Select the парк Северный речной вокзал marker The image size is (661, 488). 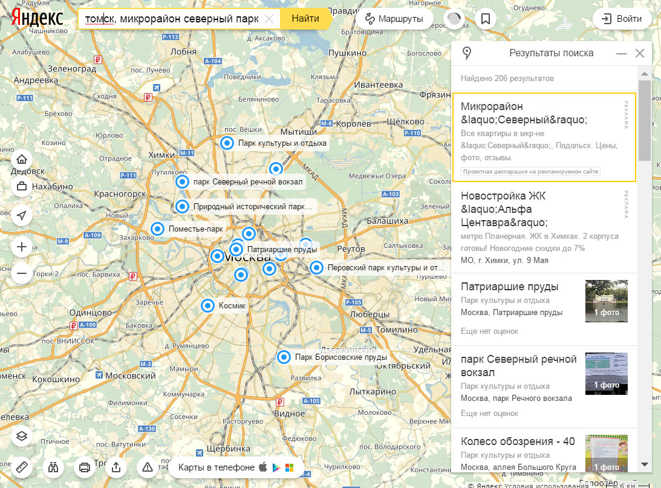coord(182,182)
